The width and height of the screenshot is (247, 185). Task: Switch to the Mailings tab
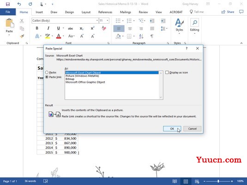click(126, 12)
